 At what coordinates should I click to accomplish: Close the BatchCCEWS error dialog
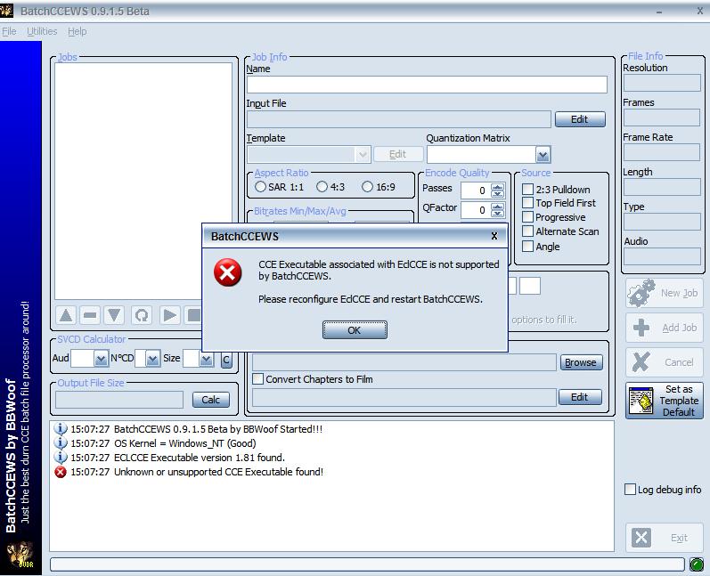[x=494, y=236]
